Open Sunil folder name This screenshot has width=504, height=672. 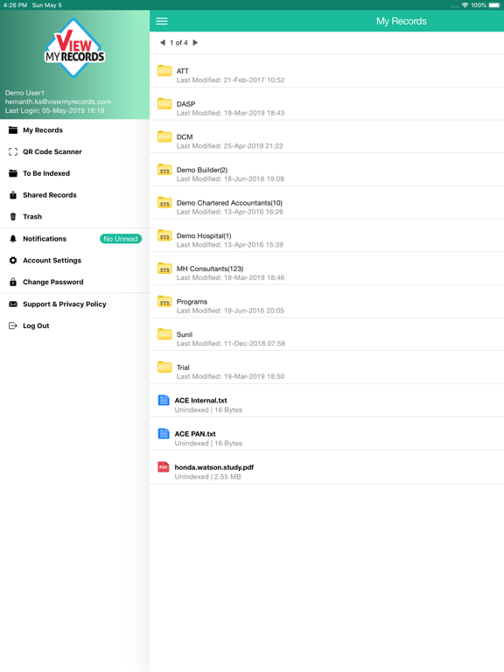(x=185, y=334)
